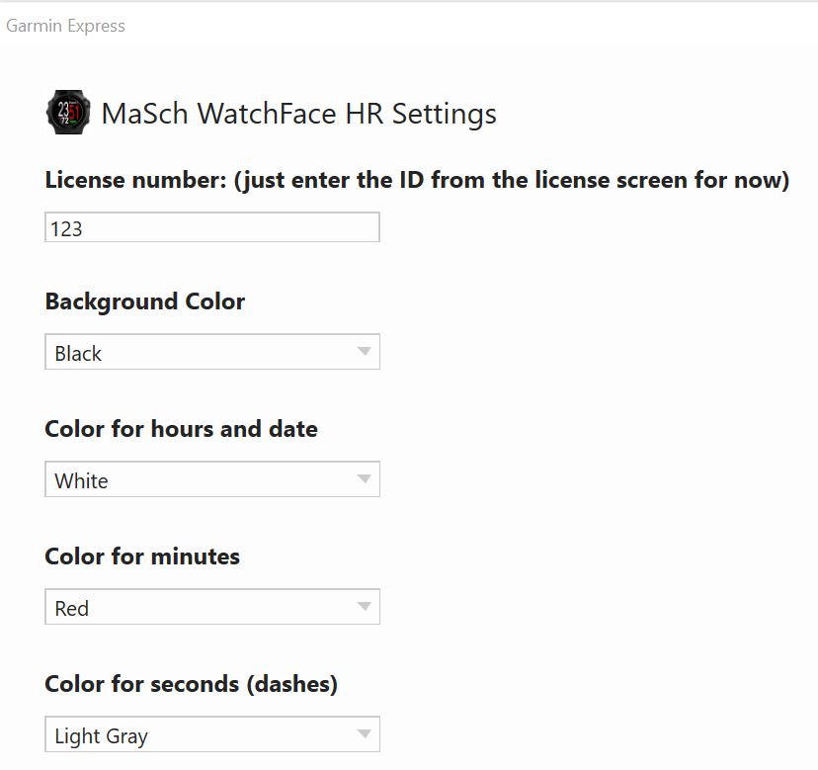Click the arrow beside the White selection
This screenshot has height=770, width=818.
[x=365, y=478]
